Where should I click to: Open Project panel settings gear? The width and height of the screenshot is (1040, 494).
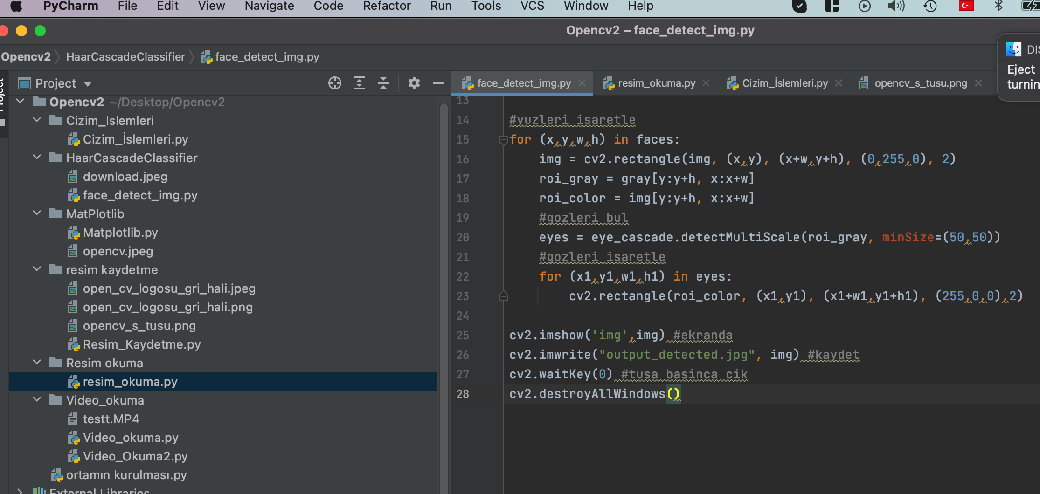(414, 83)
